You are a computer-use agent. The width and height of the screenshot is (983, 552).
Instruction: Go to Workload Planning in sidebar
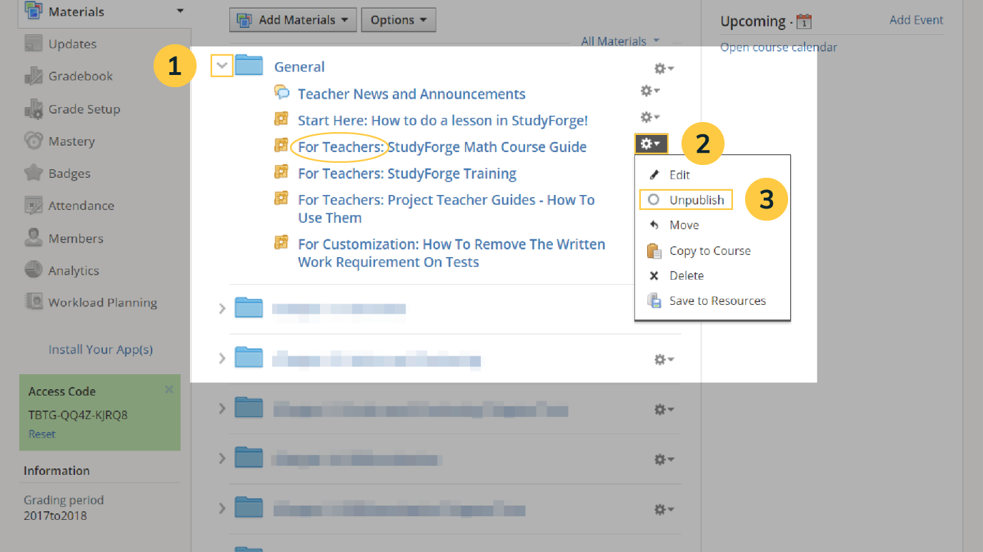click(103, 302)
